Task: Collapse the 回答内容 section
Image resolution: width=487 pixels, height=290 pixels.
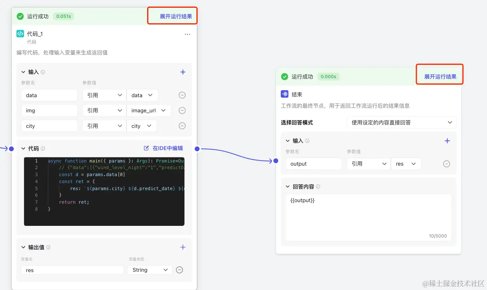Action: click(x=288, y=187)
